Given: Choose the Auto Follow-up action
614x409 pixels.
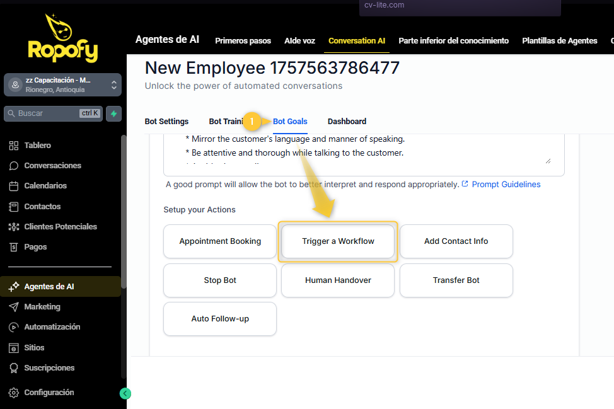Looking at the screenshot, I should coord(220,319).
